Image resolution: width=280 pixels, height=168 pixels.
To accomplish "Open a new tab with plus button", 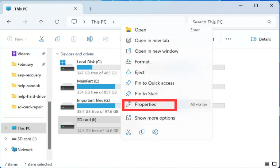I will (x=91, y=9).
